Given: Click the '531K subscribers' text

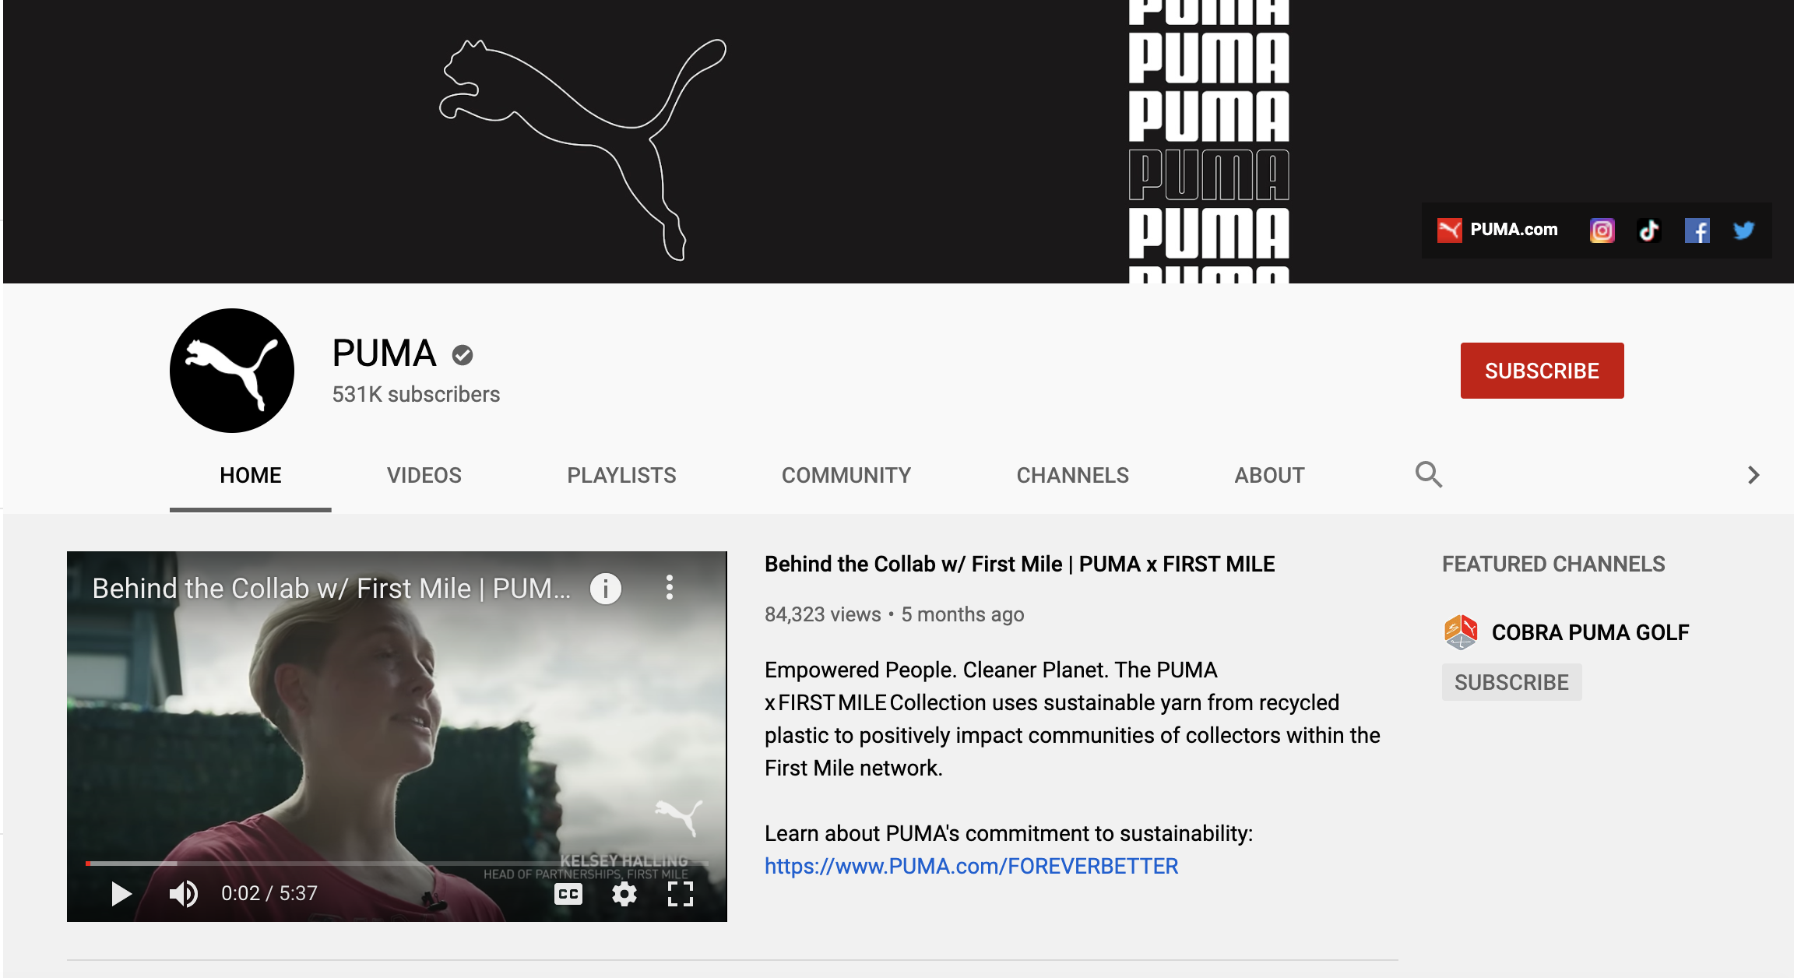Looking at the screenshot, I should click(416, 394).
